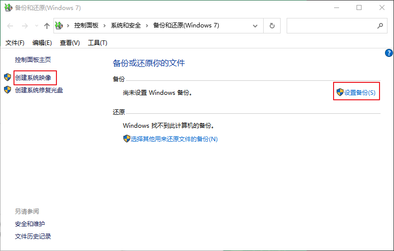This screenshot has width=394, height=251.
Task: Click the heading 备份或还原你的文件
Action: [x=149, y=63]
